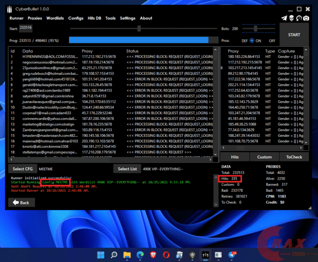Click the headset support icon
Viewport: 318px width, 262px height.
(x=299, y=18)
